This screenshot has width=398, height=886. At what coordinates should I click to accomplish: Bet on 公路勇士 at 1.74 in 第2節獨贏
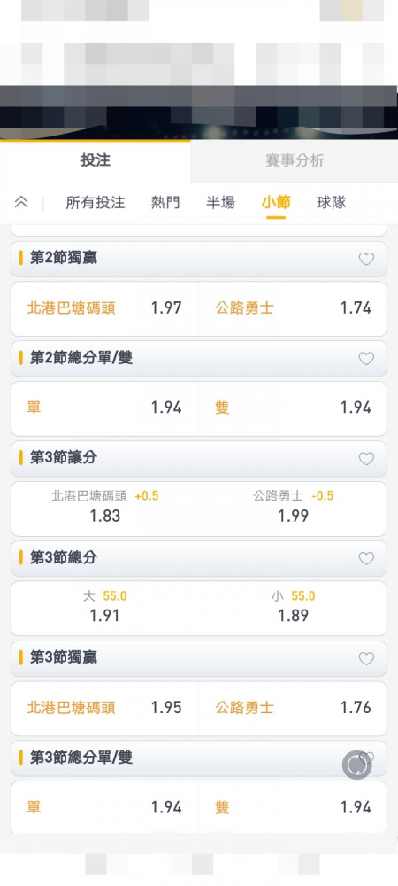pos(293,308)
